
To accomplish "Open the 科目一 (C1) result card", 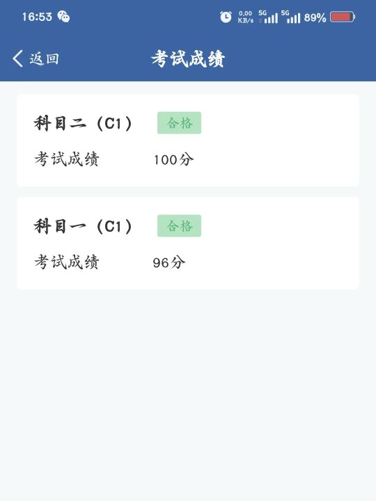I will tap(188, 243).
